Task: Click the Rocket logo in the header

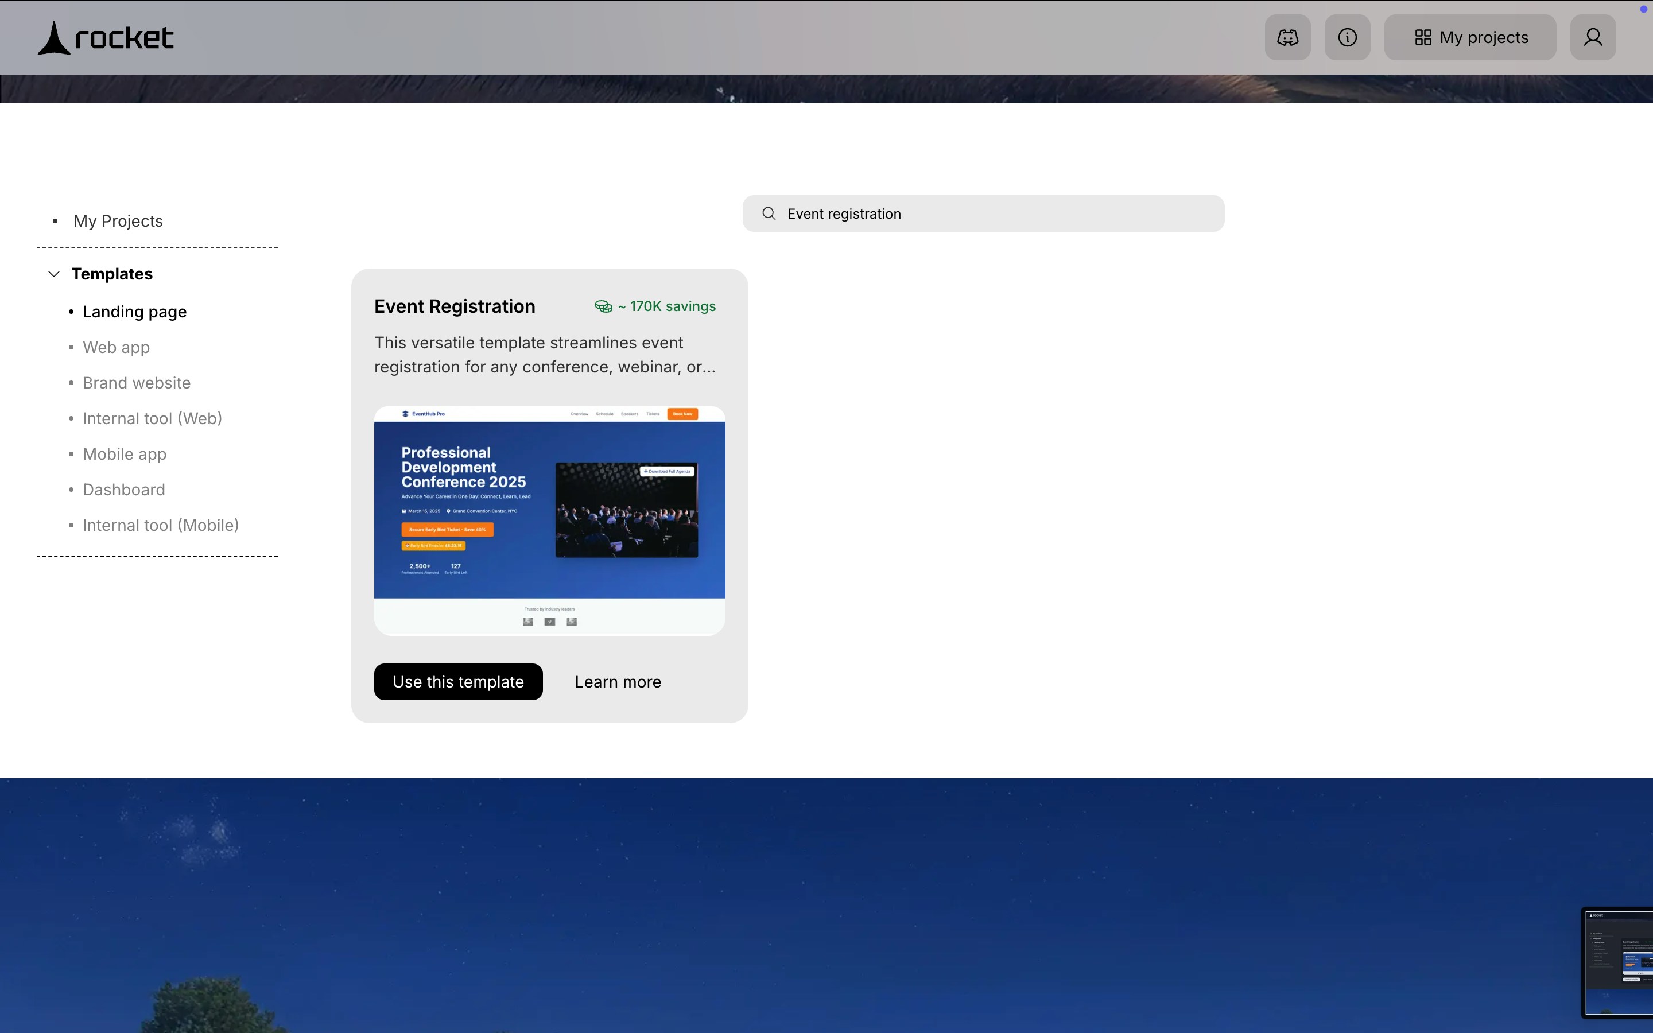Action: pyautogui.click(x=106, y=37)
